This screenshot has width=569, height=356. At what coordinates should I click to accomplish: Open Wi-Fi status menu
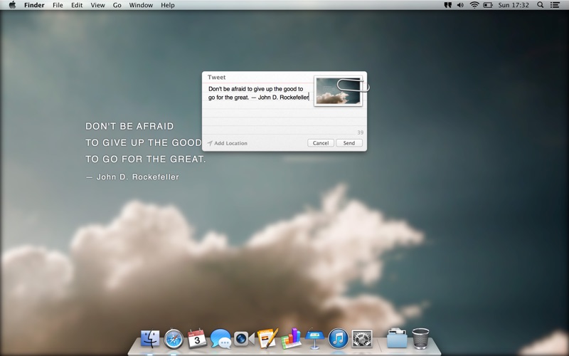tap(474, 5)
